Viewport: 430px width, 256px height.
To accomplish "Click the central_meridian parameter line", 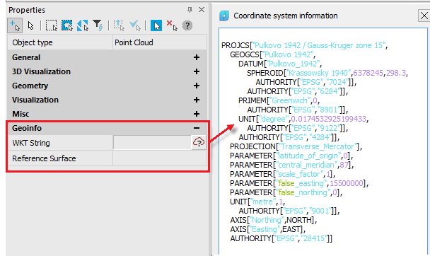I will click(292, 165).
